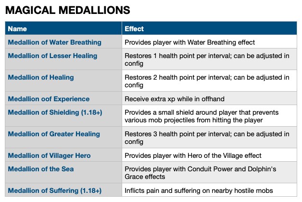Viewport: 302px width, 202px height.
Task: Click the 'Restores 3 health point' description
Action: pos(207,138)
